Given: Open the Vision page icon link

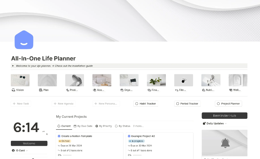Looking at the screenshot, I should 13,90.
